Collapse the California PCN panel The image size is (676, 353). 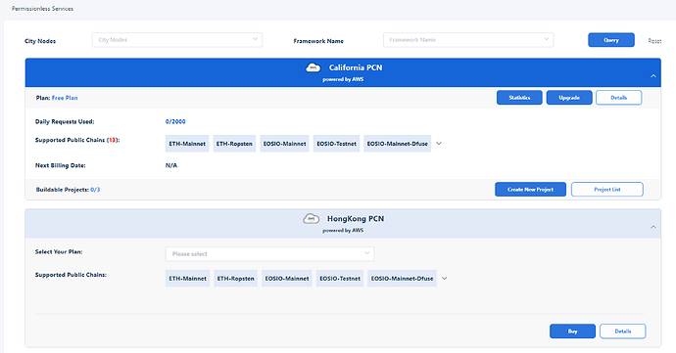(x=653, y=75)
